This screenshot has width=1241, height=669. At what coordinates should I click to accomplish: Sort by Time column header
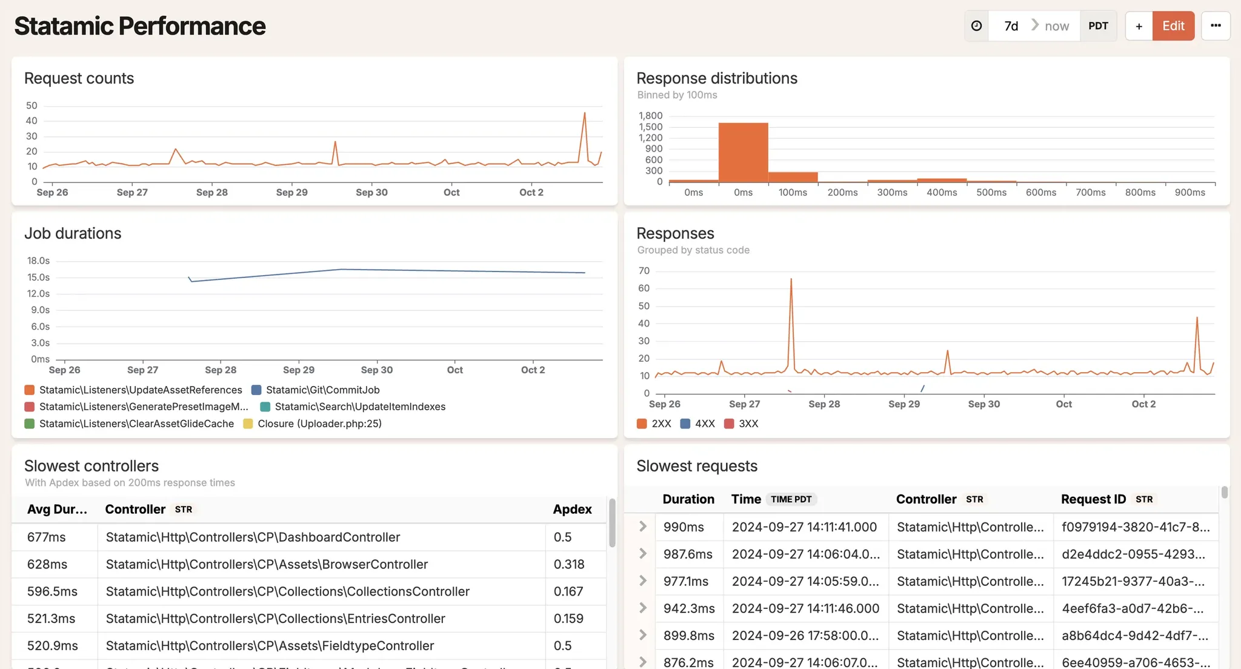tap(746, 499)
